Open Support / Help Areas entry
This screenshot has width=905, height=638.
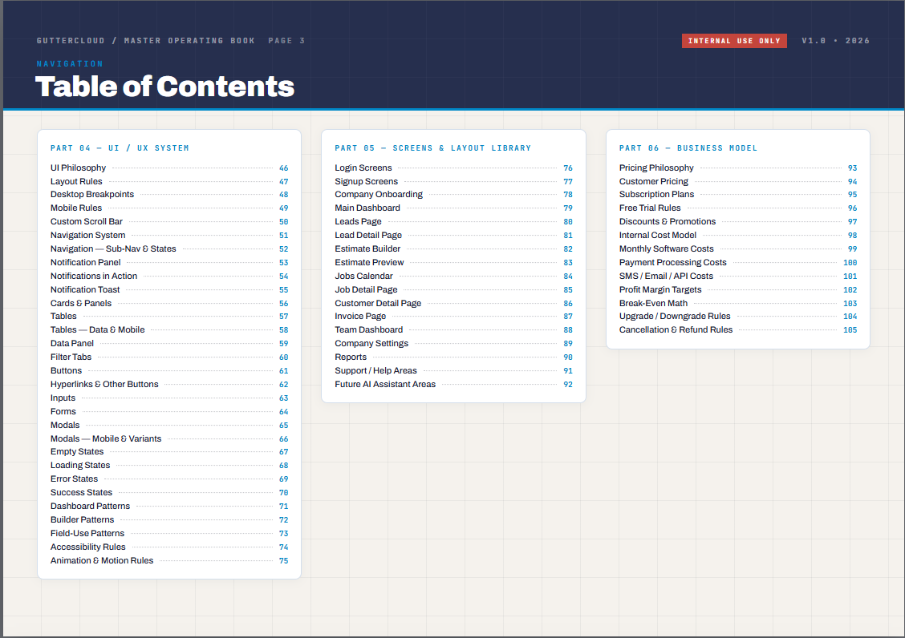453,371
